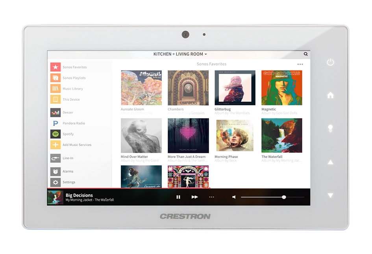Image resolution: width=372 pixels, height=254 pixels.
Task: Open the Magnetic album cover
Action: [282, 88]
